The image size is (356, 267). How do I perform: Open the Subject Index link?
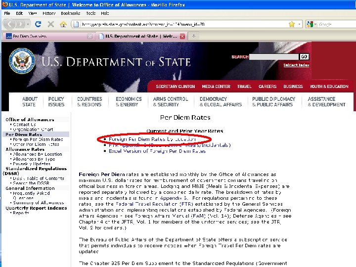click(x=296, y=65)
